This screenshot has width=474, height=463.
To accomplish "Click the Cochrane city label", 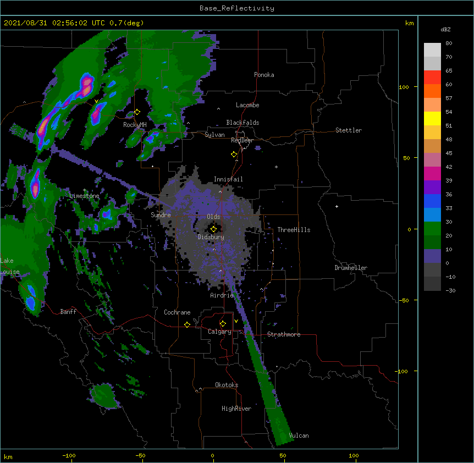I will 177,312.
